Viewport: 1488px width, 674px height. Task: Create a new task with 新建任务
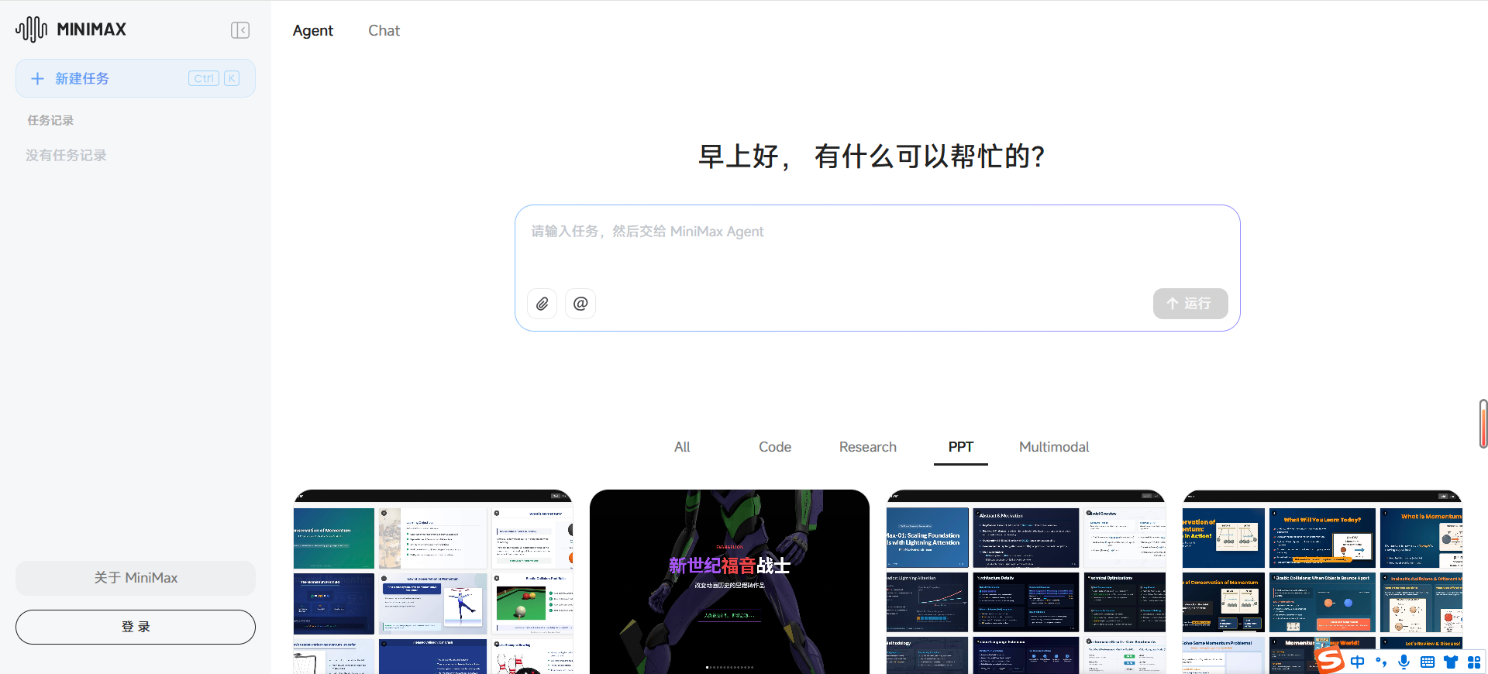pyautogui.click(x=136, y=78)
